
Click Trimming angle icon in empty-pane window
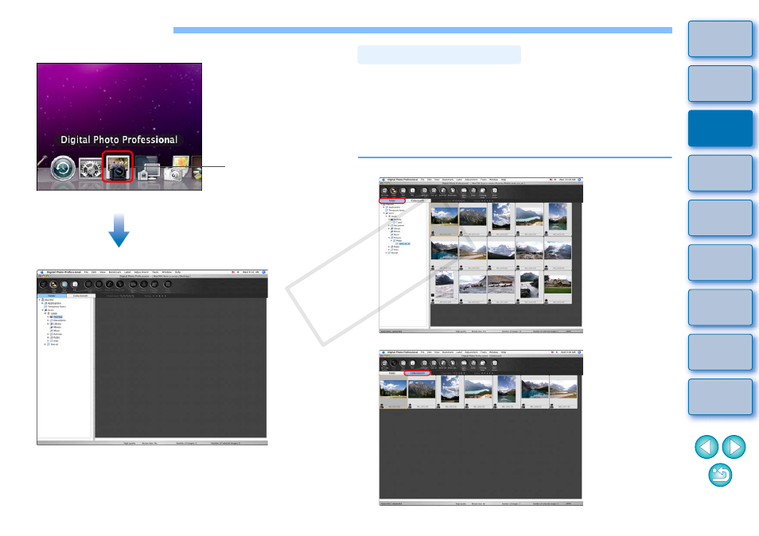coord(154,285)
